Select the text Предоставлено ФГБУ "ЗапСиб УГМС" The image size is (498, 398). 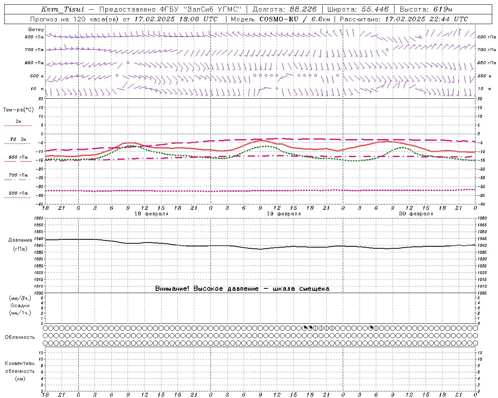click(x=170, y=9)
